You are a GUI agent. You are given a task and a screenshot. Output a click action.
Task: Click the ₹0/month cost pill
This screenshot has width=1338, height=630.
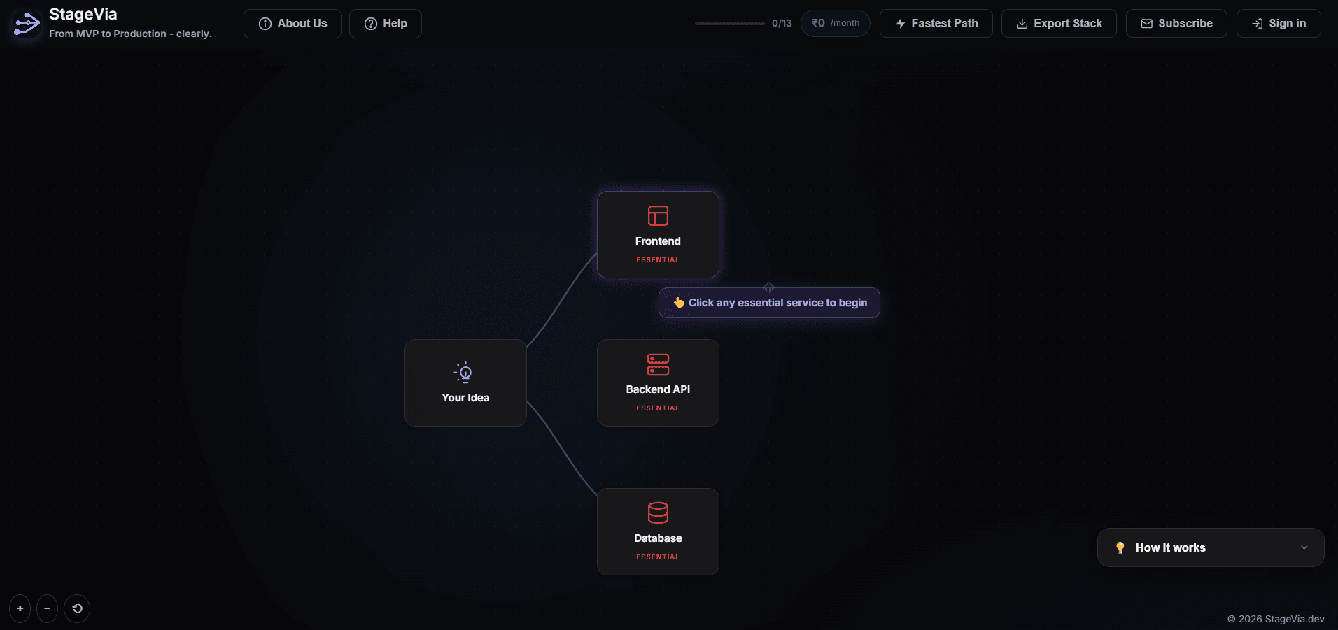coord(835,23)
